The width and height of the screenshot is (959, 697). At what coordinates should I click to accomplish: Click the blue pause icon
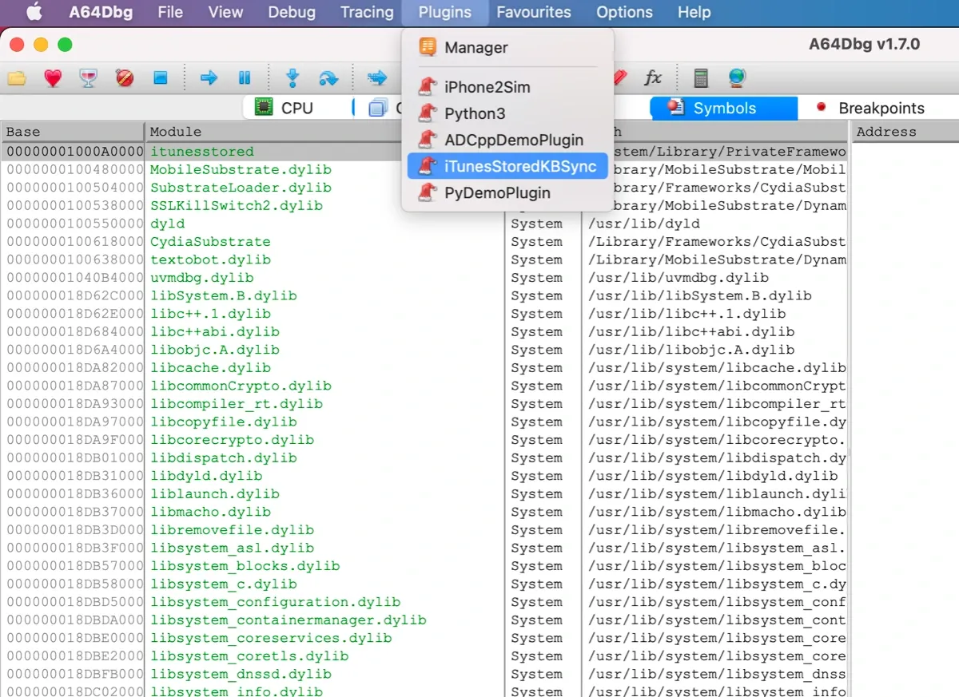tap(245, 77)
